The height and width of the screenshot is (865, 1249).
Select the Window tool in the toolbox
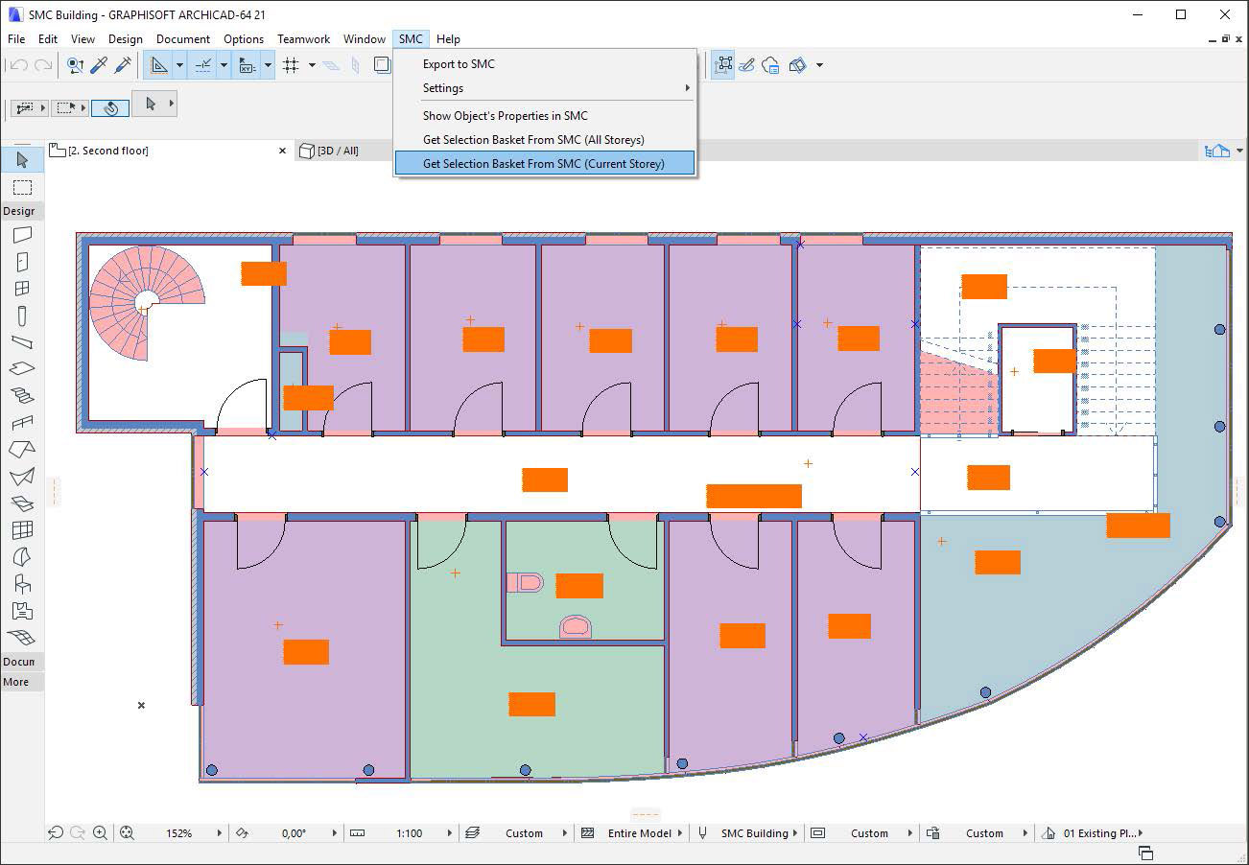click(22, 288)
